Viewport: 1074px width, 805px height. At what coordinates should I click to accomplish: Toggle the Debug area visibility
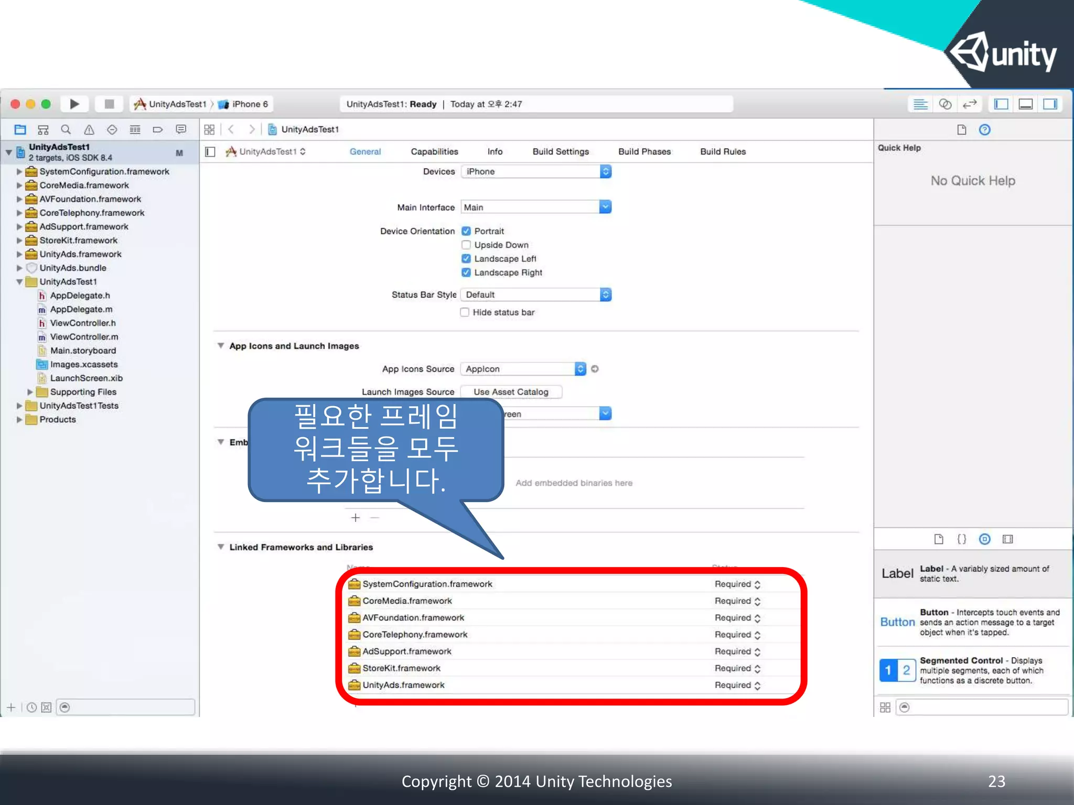[x=1026, y=104]
